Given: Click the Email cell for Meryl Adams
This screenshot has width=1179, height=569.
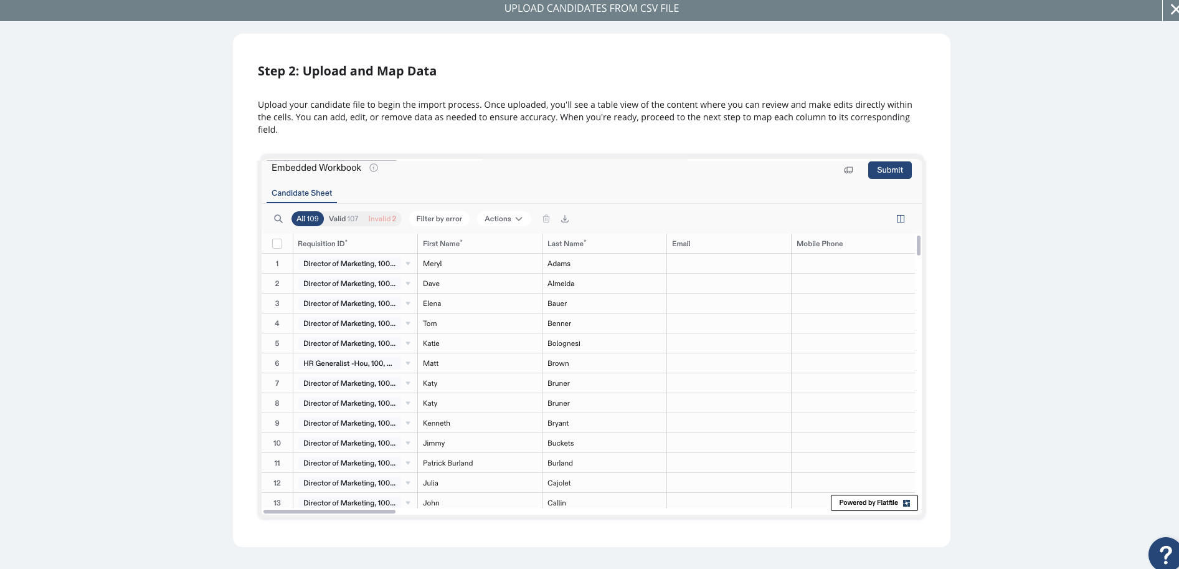Looking at the screenshot, I should [729, 264].
